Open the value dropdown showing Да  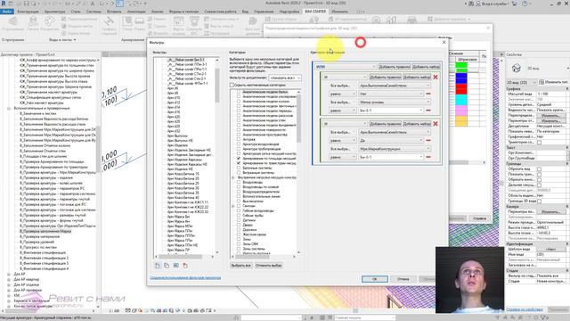coord(391,141)
